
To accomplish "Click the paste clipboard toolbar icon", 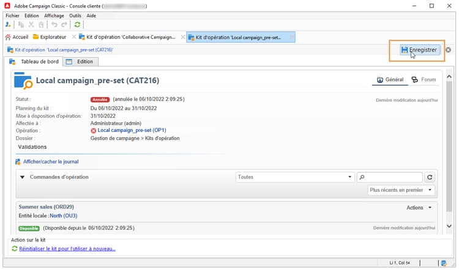I will tap(41, 24).
